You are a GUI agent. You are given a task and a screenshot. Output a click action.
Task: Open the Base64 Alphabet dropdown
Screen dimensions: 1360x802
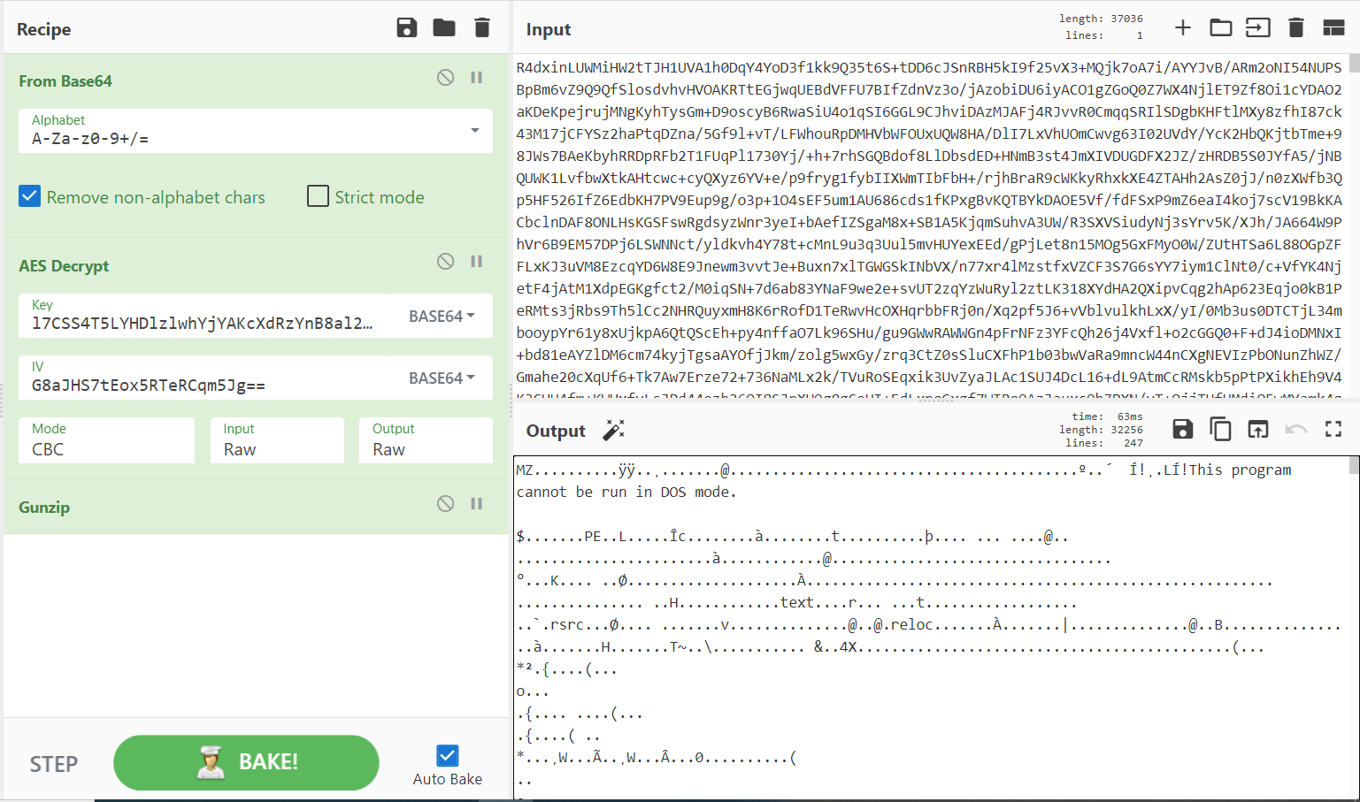tap(475, 131)
